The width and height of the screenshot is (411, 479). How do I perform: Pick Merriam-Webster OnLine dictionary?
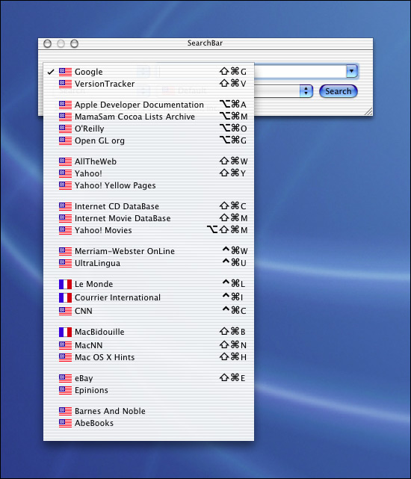[x=149, y=251]
